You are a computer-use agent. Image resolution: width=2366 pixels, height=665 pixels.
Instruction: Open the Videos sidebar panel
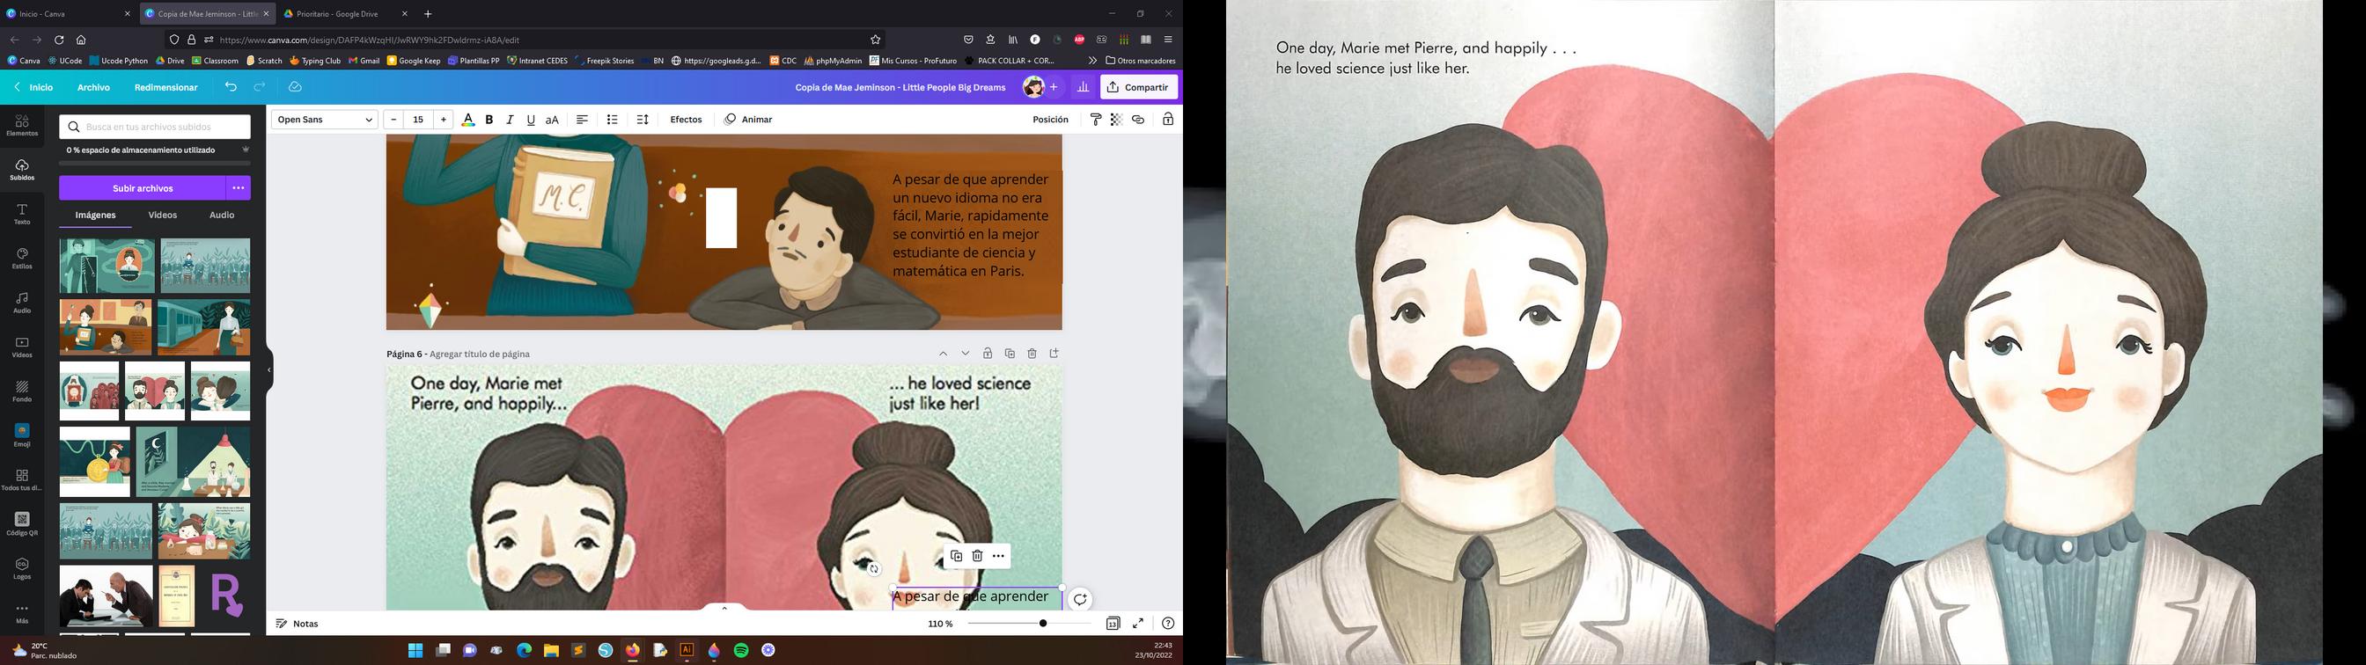(x=22, y=347)
